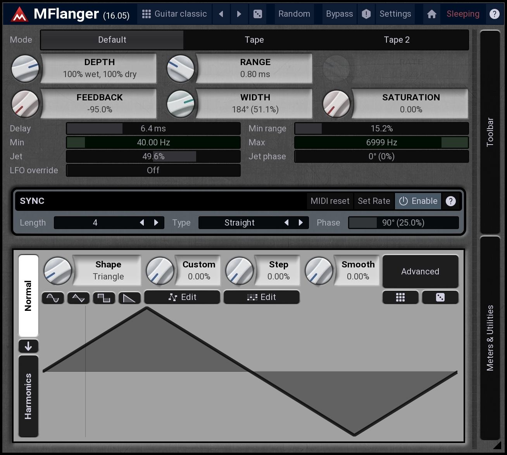507x455 pixels.
Task: Click the Min 40.00 Hz slider
Action: pyautogui.click(x=153, y=142)
